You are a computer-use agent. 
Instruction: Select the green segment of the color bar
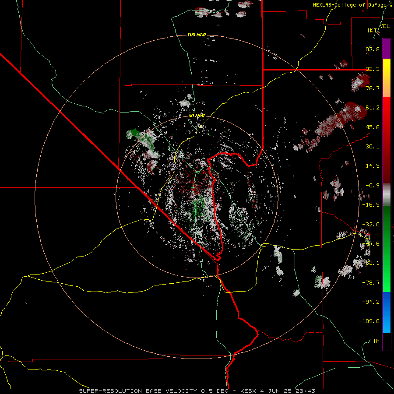387,249
